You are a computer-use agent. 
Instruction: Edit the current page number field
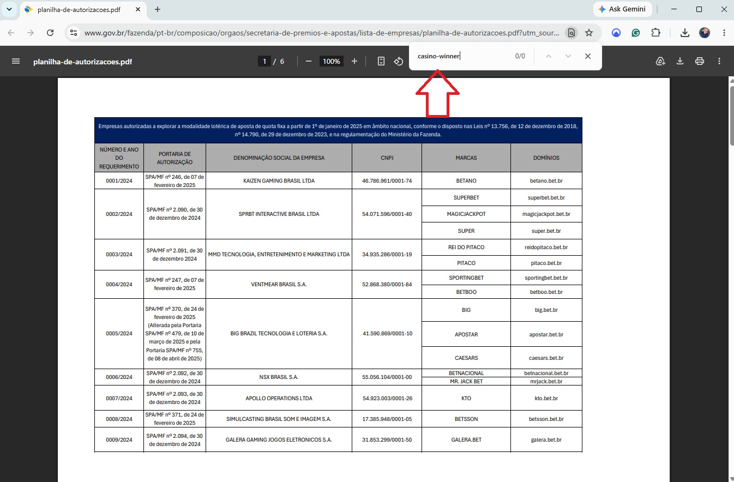(x=264, y=61)
